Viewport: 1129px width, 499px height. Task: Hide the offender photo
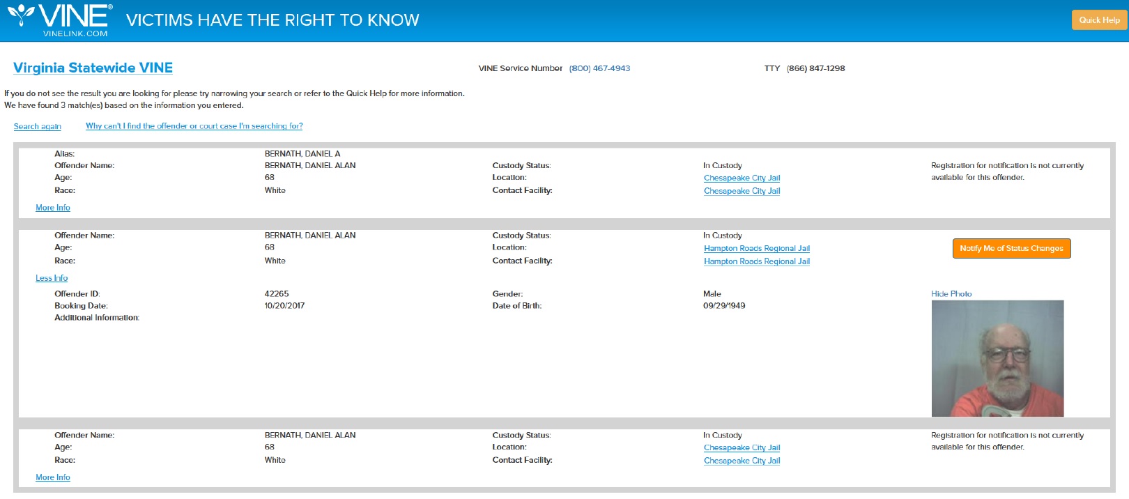(x=951, y=294)
